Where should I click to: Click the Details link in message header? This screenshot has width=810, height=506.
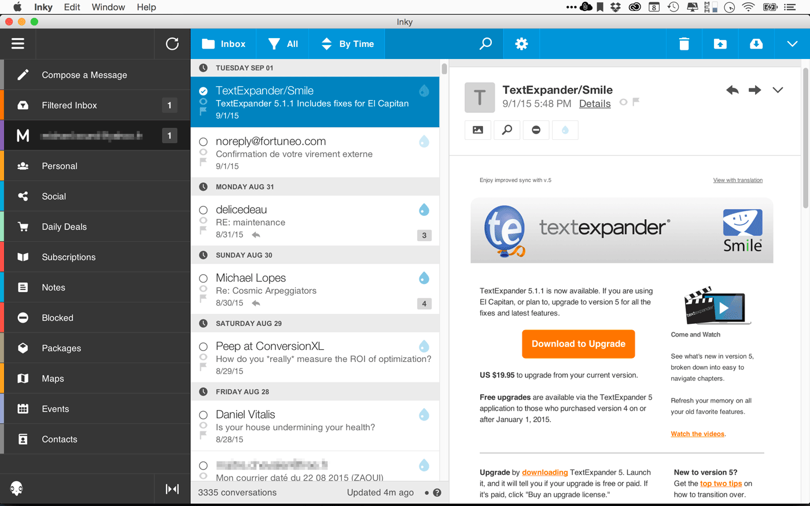(x=595, y=104)
